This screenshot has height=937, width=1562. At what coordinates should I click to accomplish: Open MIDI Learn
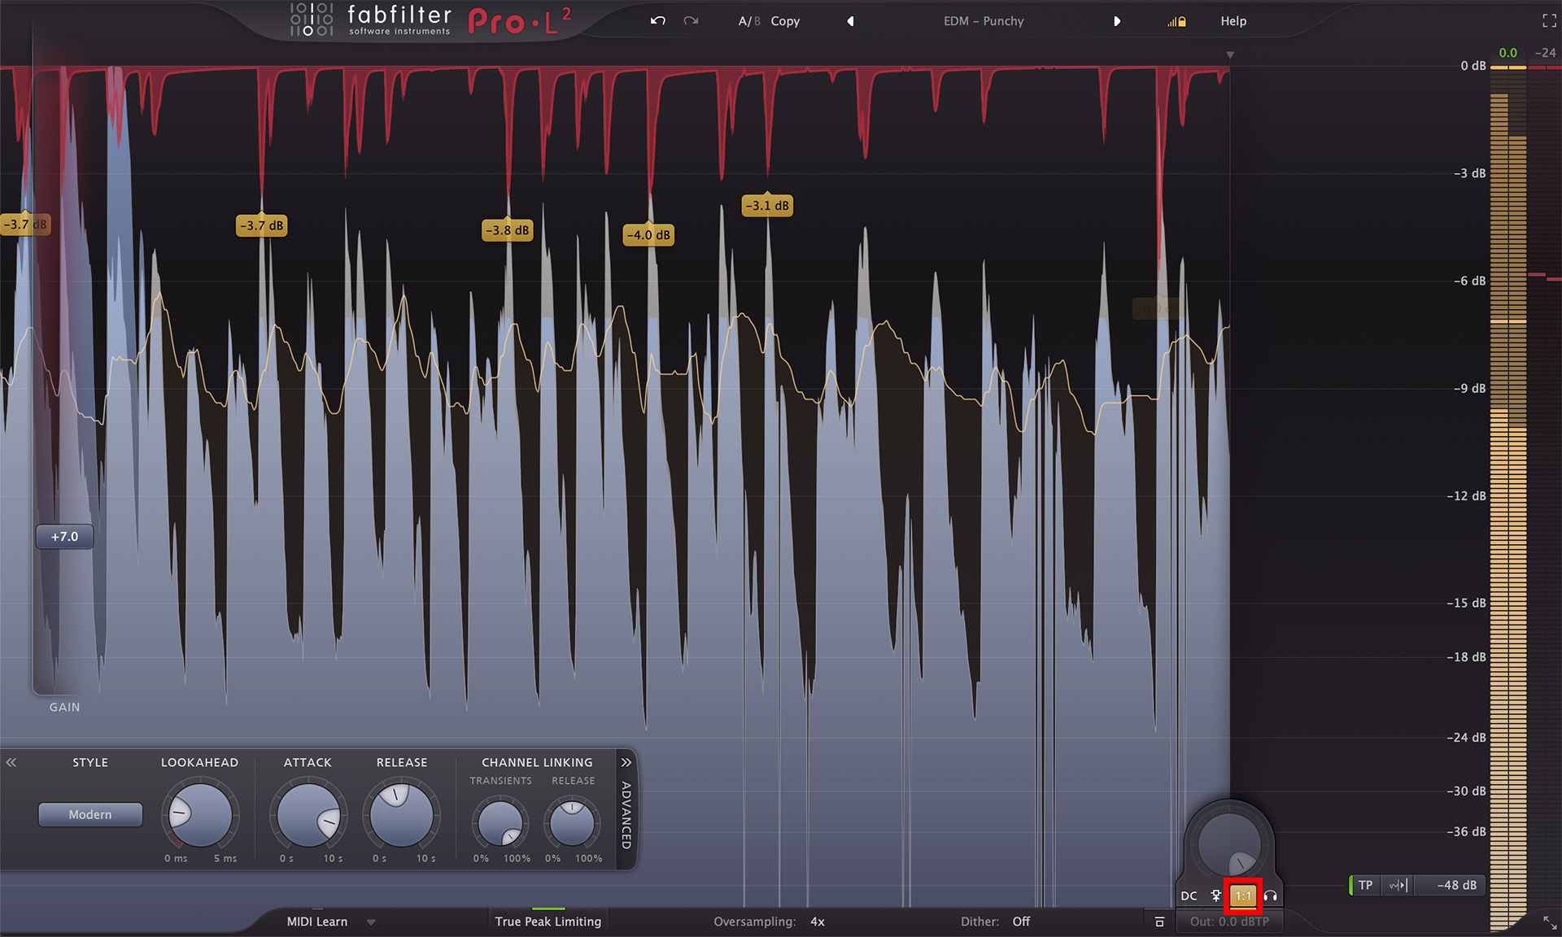317,922
